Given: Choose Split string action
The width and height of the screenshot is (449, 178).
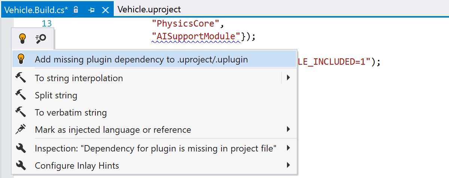Looking at the screenshot, I should point(155,95).
